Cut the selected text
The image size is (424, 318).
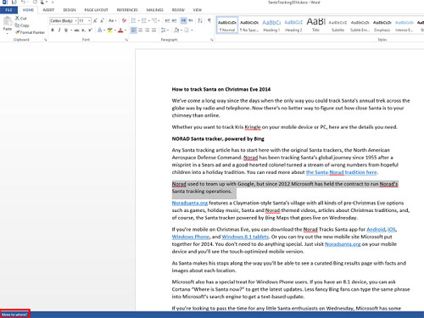pos(21,18)
